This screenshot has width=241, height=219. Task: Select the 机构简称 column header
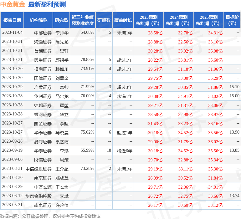[x=38, y=20]
